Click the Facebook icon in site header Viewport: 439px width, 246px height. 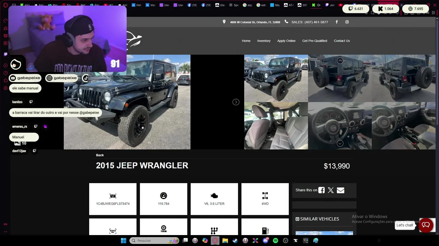[x=336, y=22]
